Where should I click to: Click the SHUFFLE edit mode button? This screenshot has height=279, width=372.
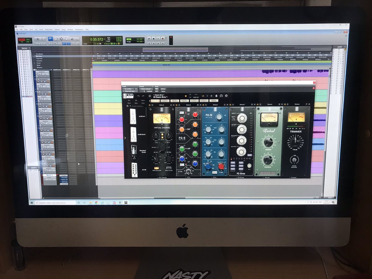22,40
